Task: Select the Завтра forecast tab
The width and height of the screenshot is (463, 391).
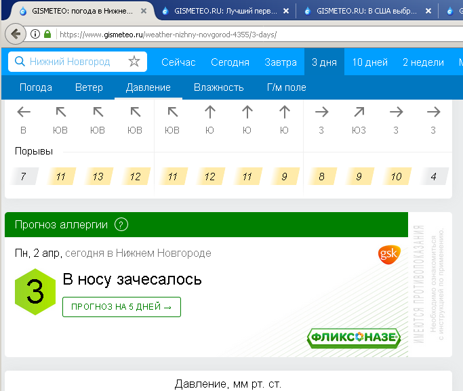Action: [281, 62]
